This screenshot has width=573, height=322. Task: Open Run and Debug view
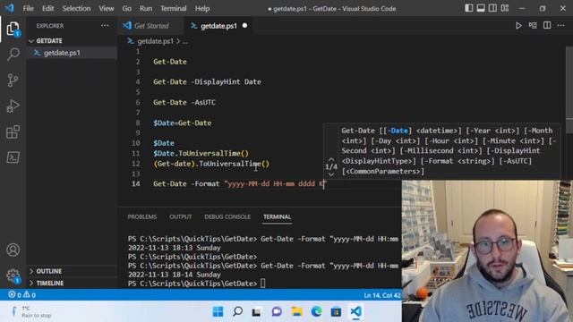[x=13, y=106]
